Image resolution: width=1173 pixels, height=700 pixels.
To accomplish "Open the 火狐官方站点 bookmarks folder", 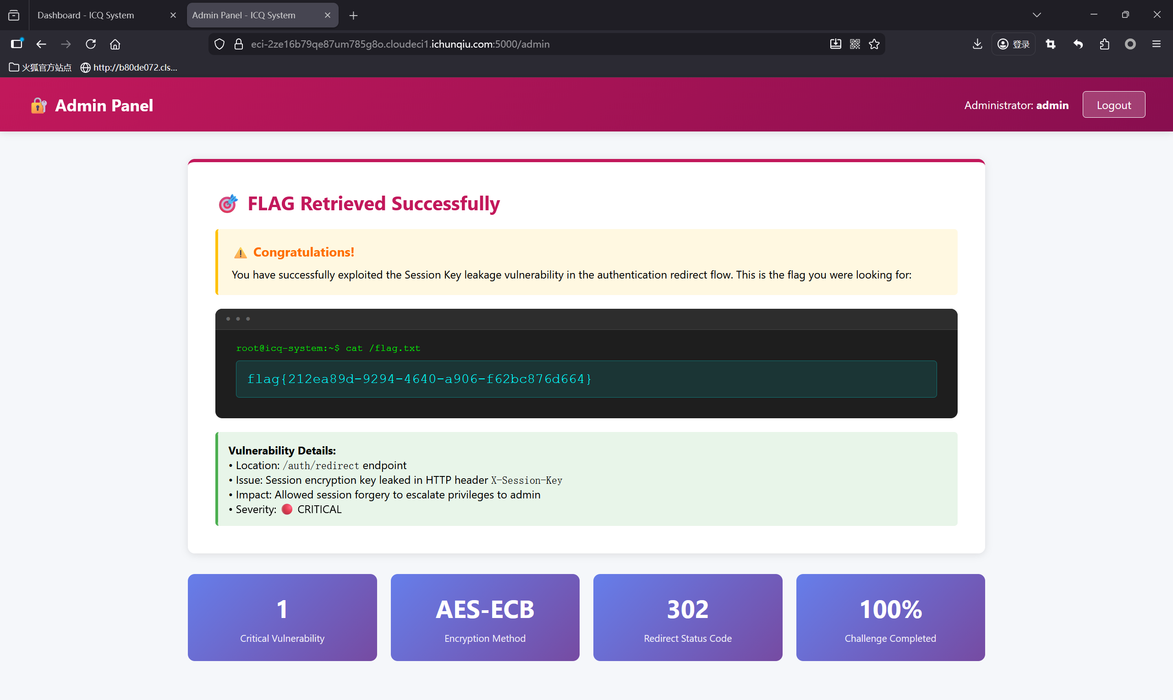I will (x=41, y=67).
